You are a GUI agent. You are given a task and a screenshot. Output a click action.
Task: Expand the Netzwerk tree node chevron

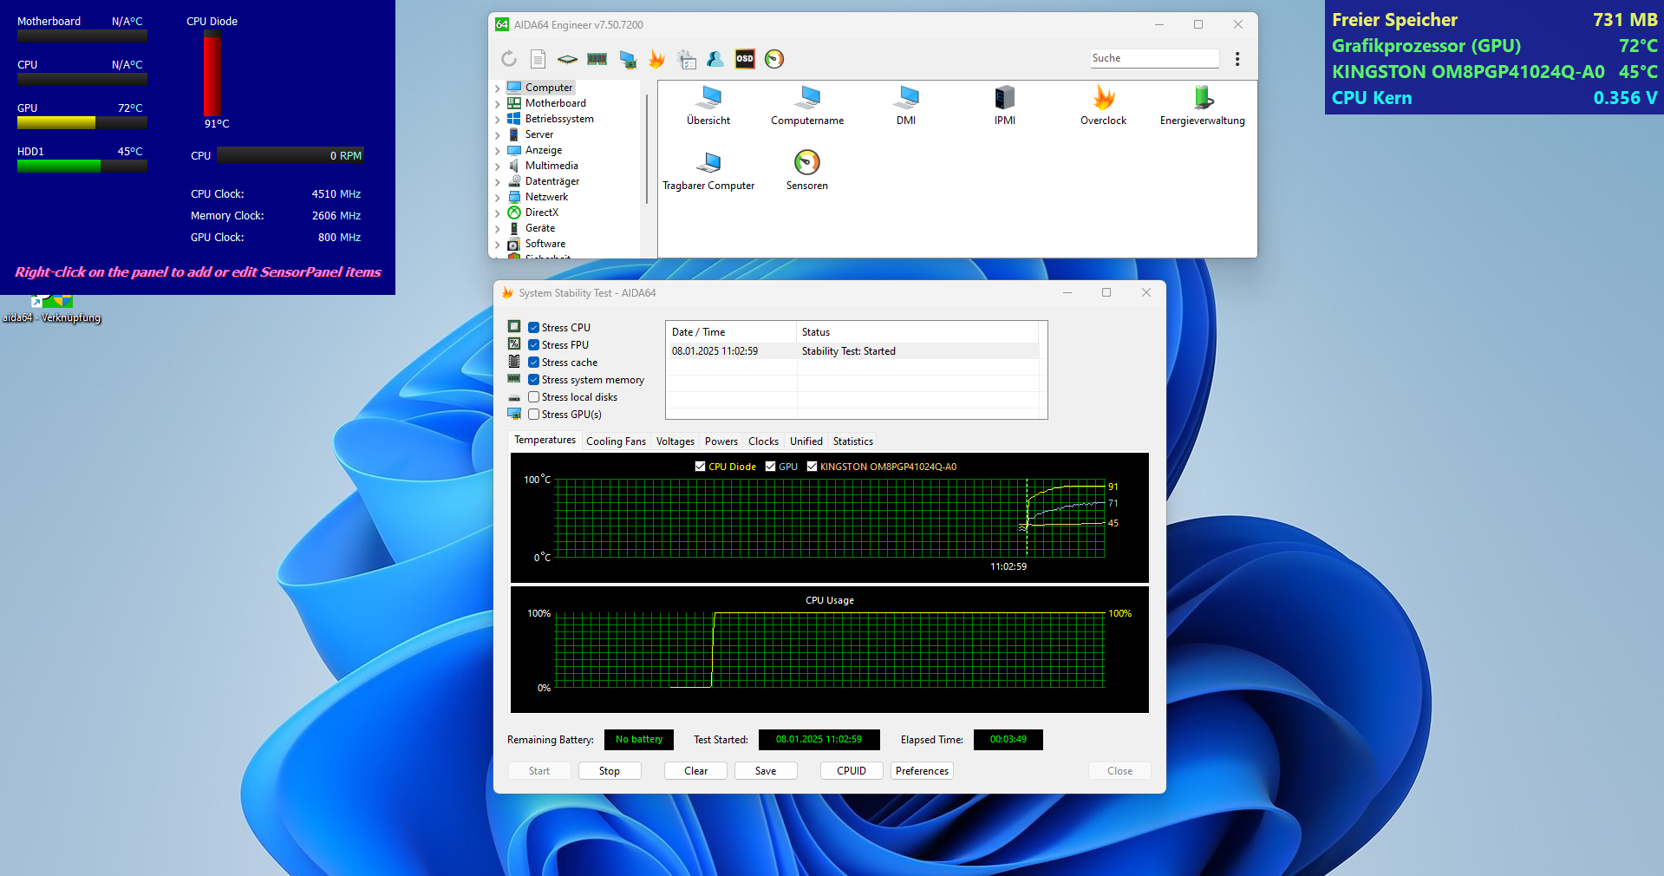click(498, 198)
